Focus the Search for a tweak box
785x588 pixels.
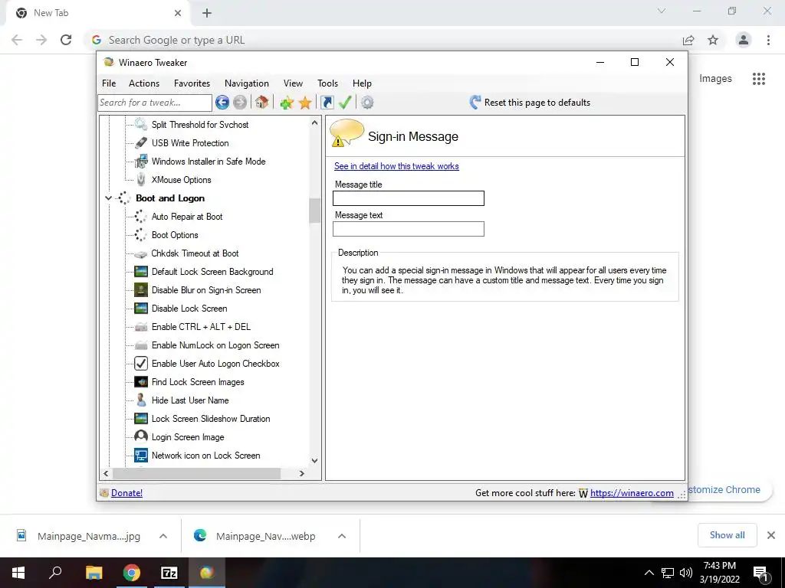tap(155, 103)
